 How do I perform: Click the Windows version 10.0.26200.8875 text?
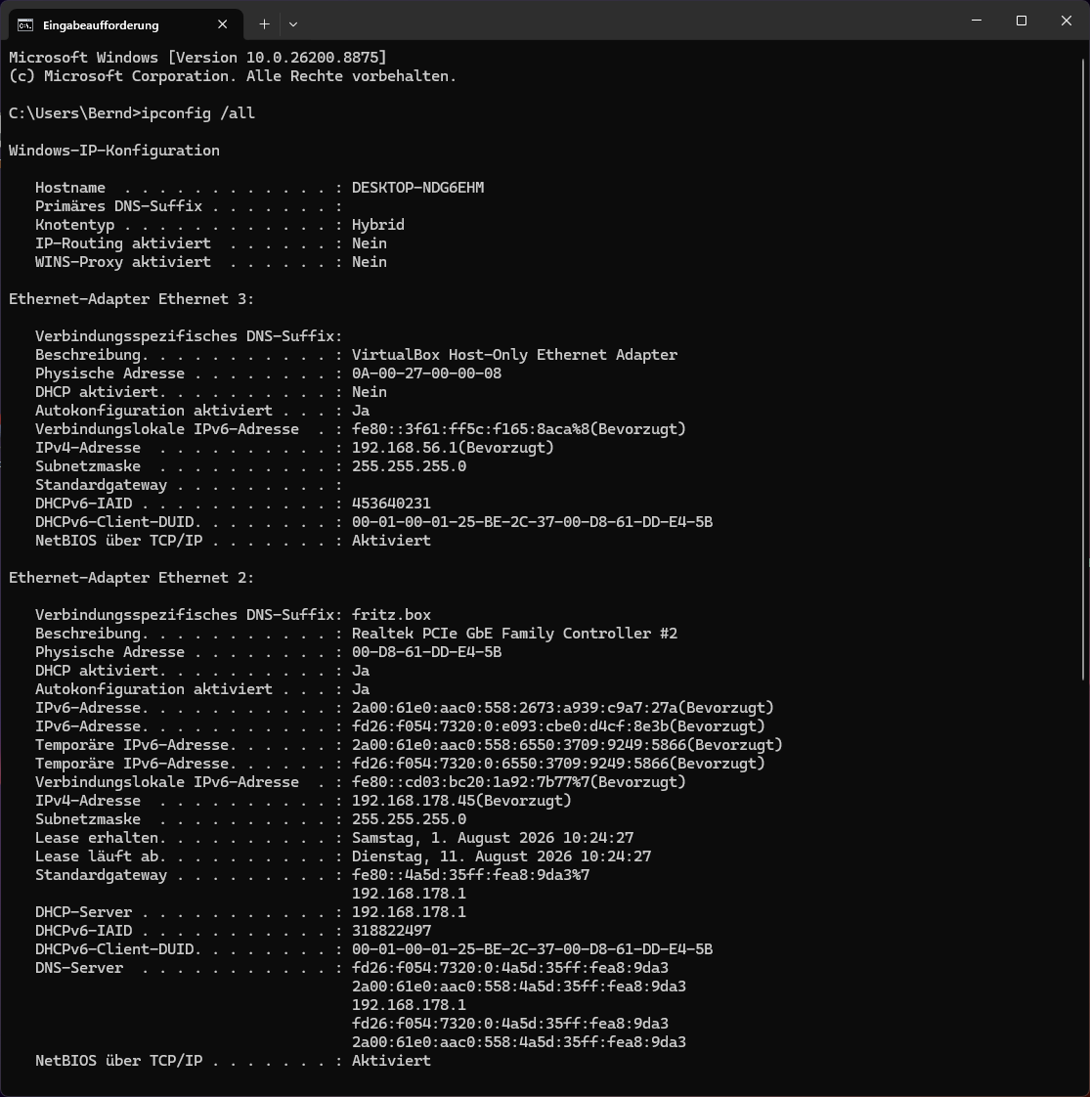311,58
